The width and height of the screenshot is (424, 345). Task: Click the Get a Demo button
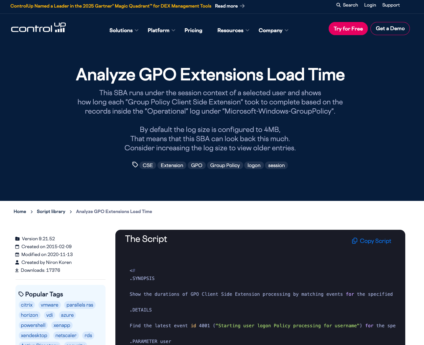point(390,29)
